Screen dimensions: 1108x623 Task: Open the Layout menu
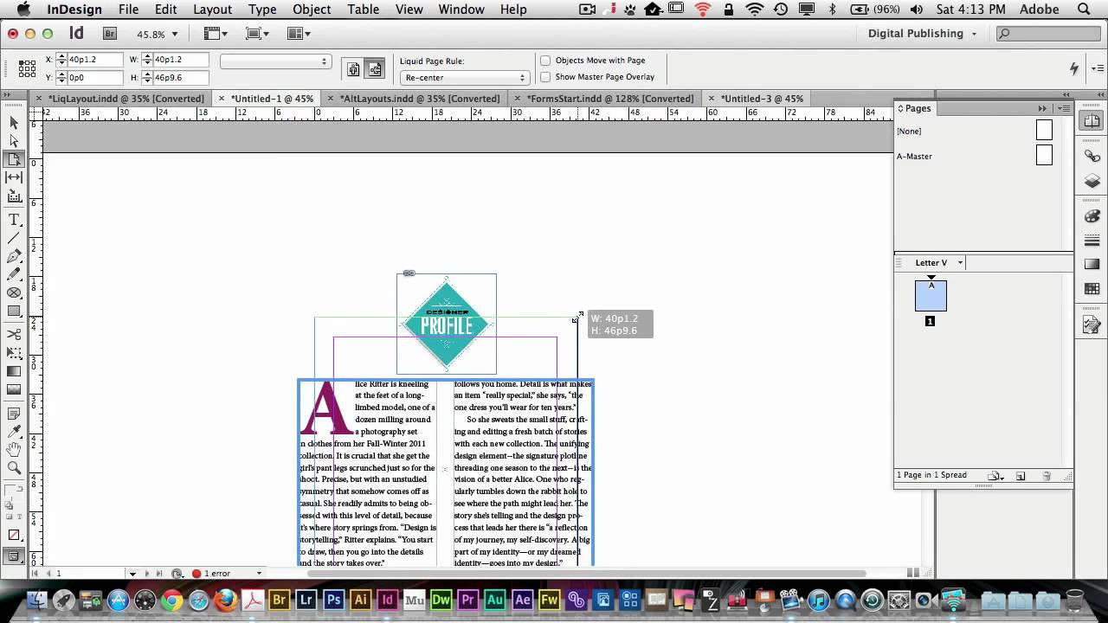212,10
